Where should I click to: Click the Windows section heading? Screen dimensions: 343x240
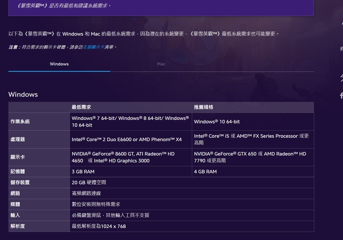[x=23, y=95]
